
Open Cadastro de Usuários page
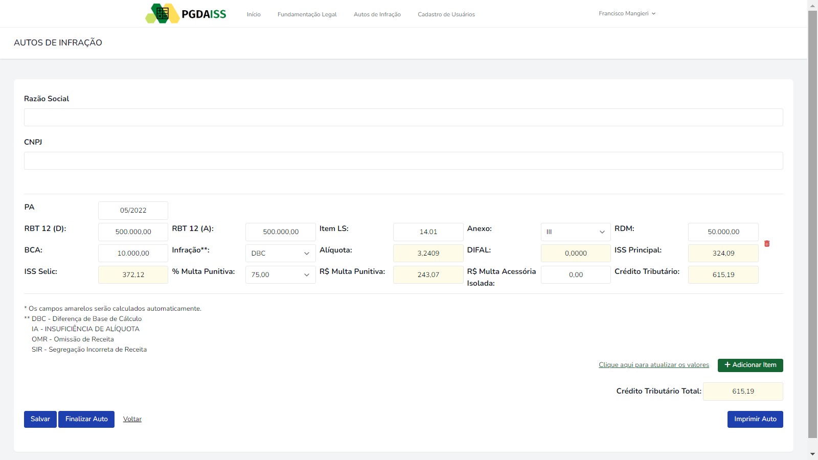point(446,14)
